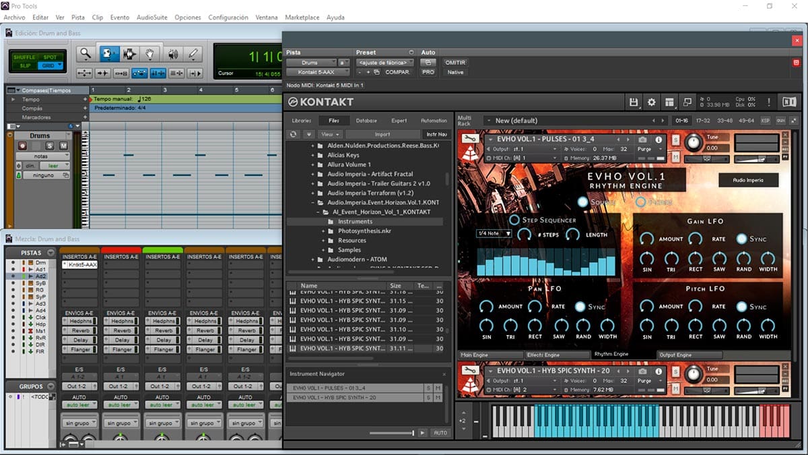This screenshot has height=455, width=808.
Task: Click Pan LFO AMOUNT knob
Action: point(486,306)
